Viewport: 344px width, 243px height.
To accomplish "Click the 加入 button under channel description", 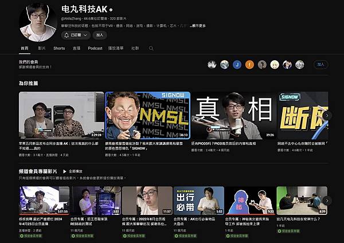I will [x=100, y=35].
